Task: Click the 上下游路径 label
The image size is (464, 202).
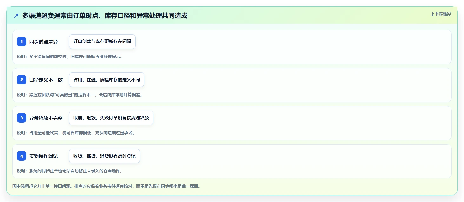Action: click(441, 14)
